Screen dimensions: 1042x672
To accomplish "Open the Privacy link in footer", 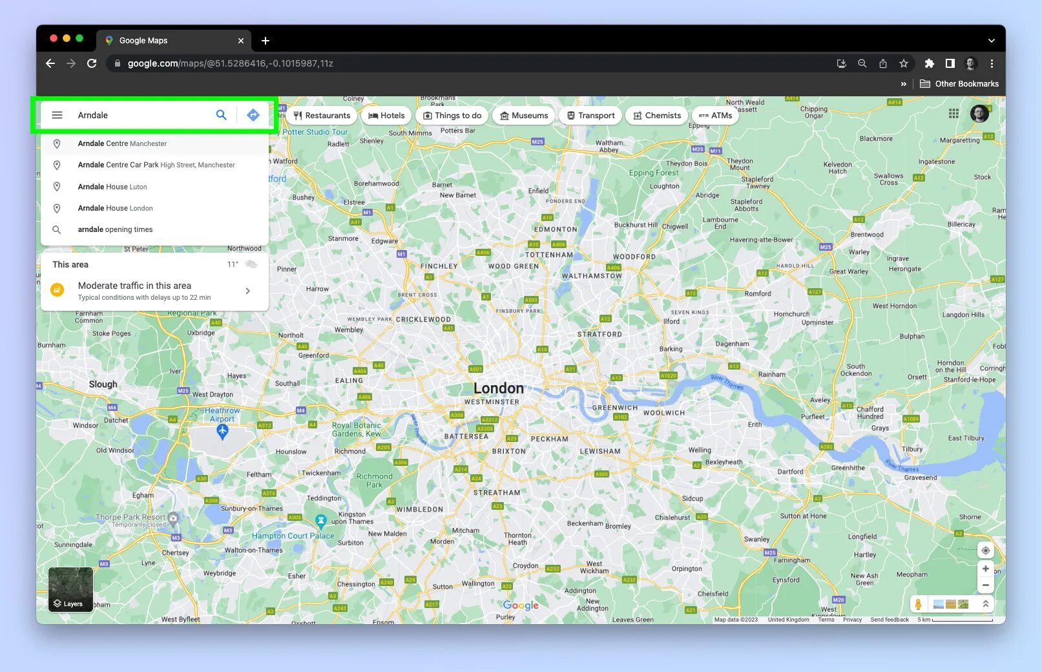I will click(852, 620).
